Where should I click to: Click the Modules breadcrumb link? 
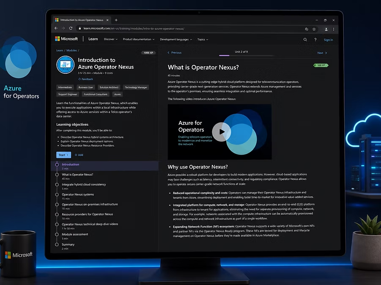click(x=71, y=51)
